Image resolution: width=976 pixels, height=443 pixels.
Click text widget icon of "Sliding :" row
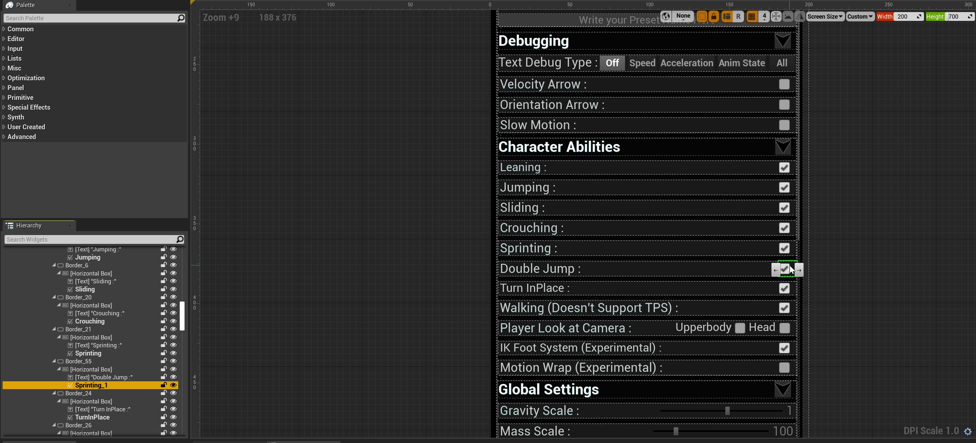(70, 281)
